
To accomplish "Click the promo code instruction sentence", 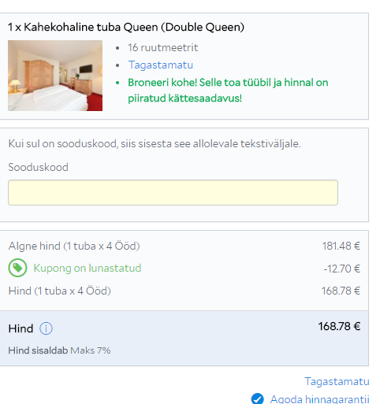I will pyautogui.click(x=155, y=144).
